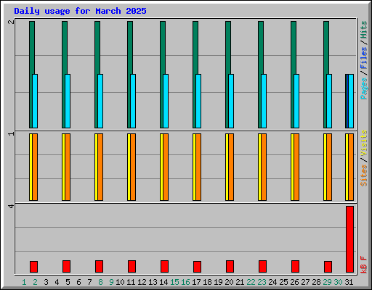Viewport: 372px width, 290px height.
Task: Select the orange Sites bar for day 14
Action: pyautogui.click(x=166, y=167)
